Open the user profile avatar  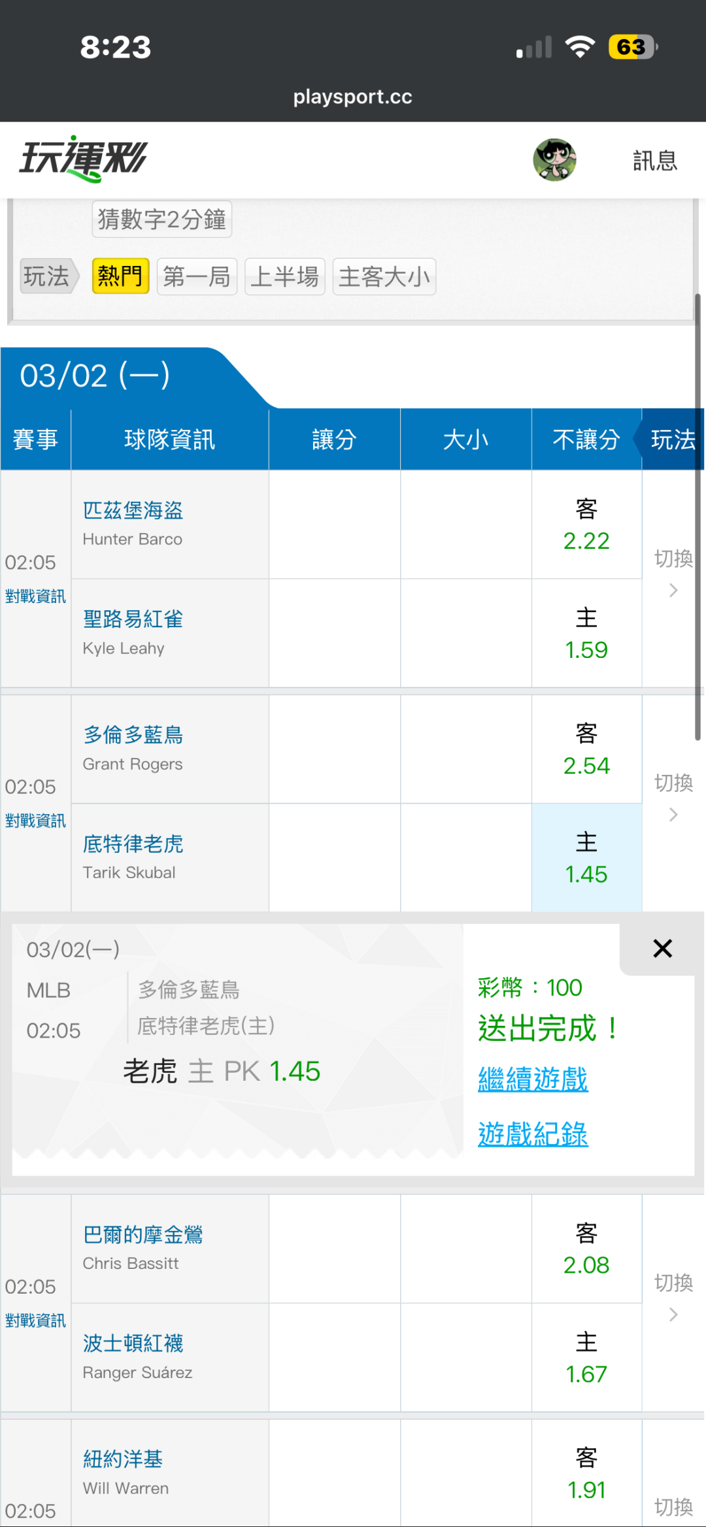coord(554,160)
